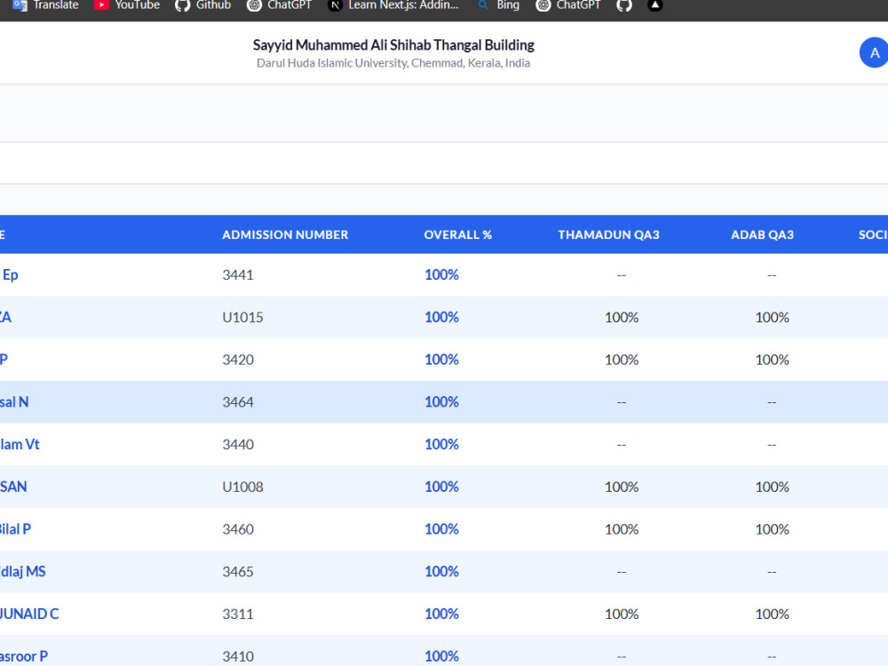Open the 'JUNAID C' student link
The height and width of the screenshot is (666, 888).
[29, 614]
